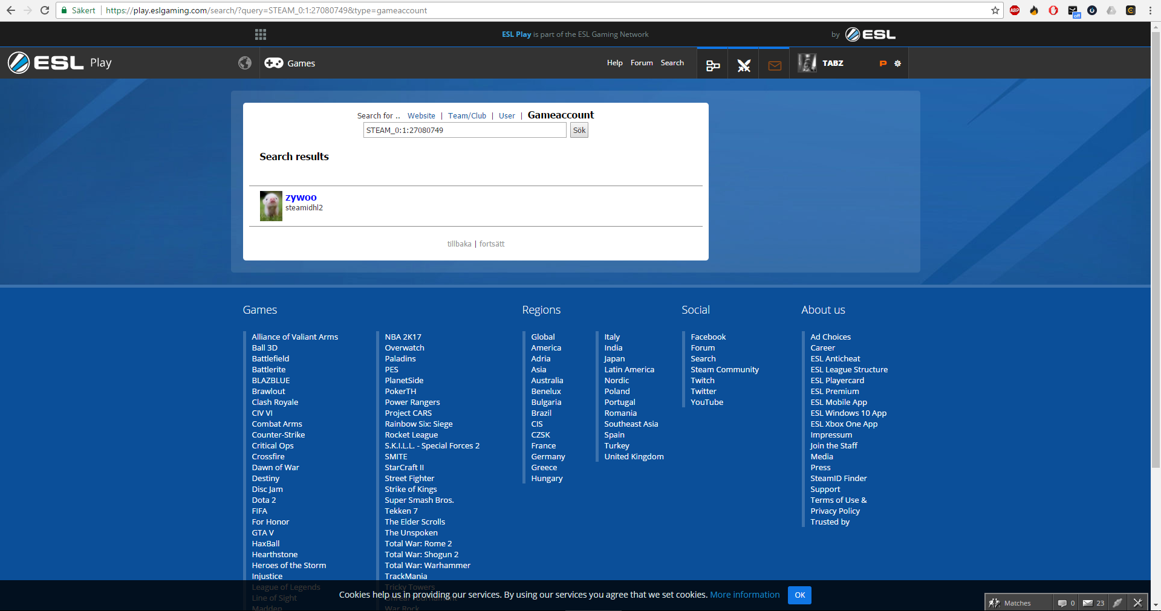Screen dimensions: 1161x611
Task: Switch search type to Team/Club
Action: coord(467,116)
